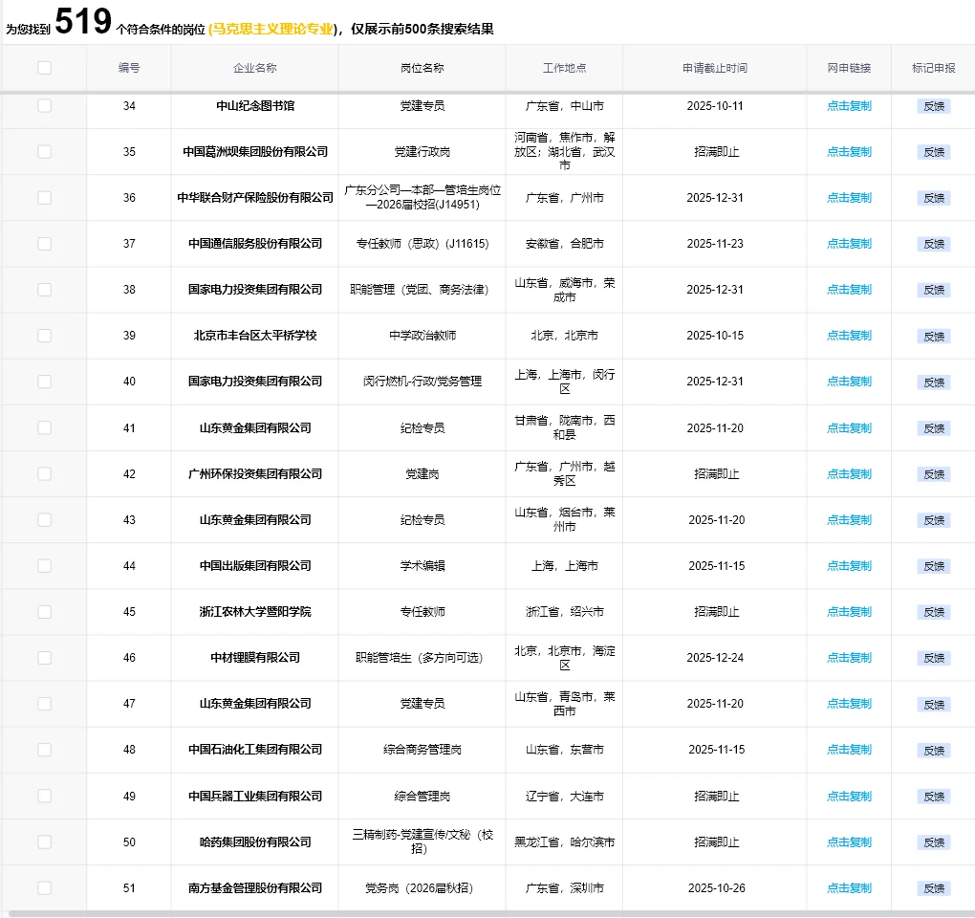Check the box for row 50 哈药集团
The image size is (975, 918).
coord(44,842)
